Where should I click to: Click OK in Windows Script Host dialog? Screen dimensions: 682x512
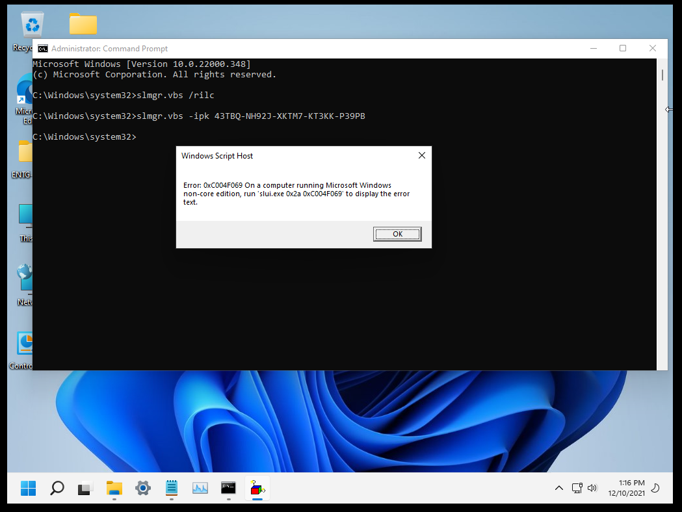click(x=397, y=234)
